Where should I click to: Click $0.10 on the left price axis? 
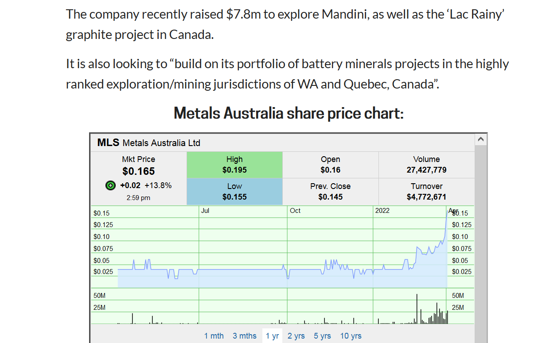click(101, 237)
